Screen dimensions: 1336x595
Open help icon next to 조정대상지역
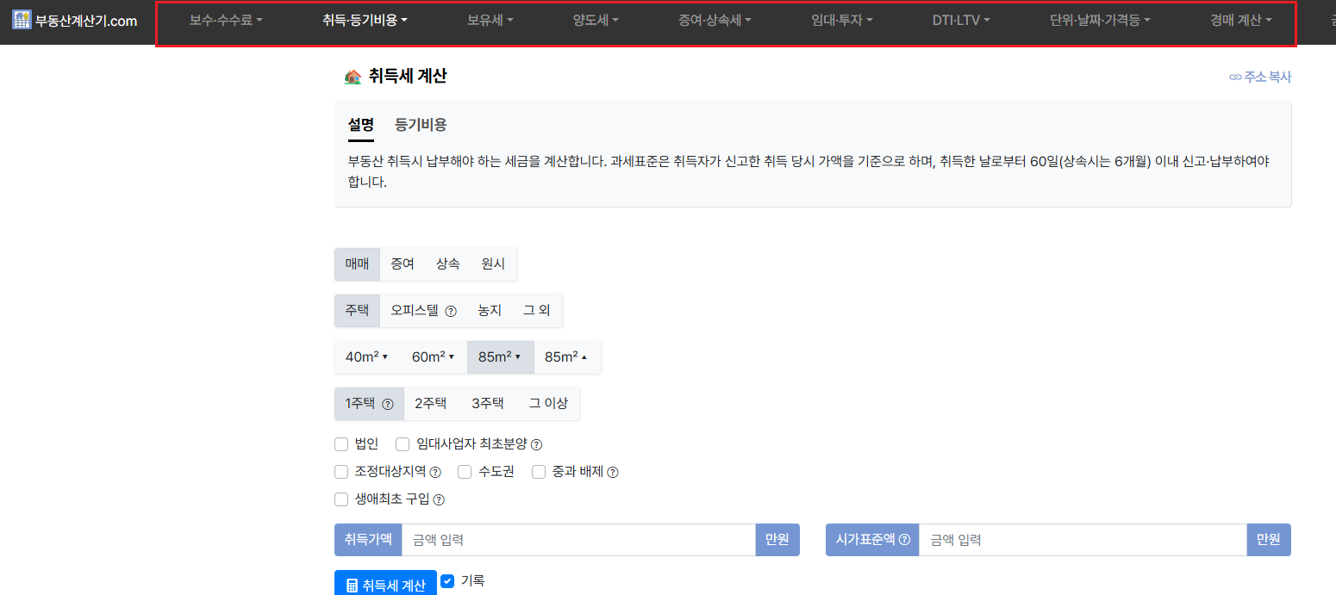point(436,472)
